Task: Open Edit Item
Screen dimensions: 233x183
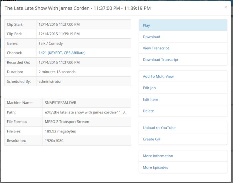Action: pos(183,99)
